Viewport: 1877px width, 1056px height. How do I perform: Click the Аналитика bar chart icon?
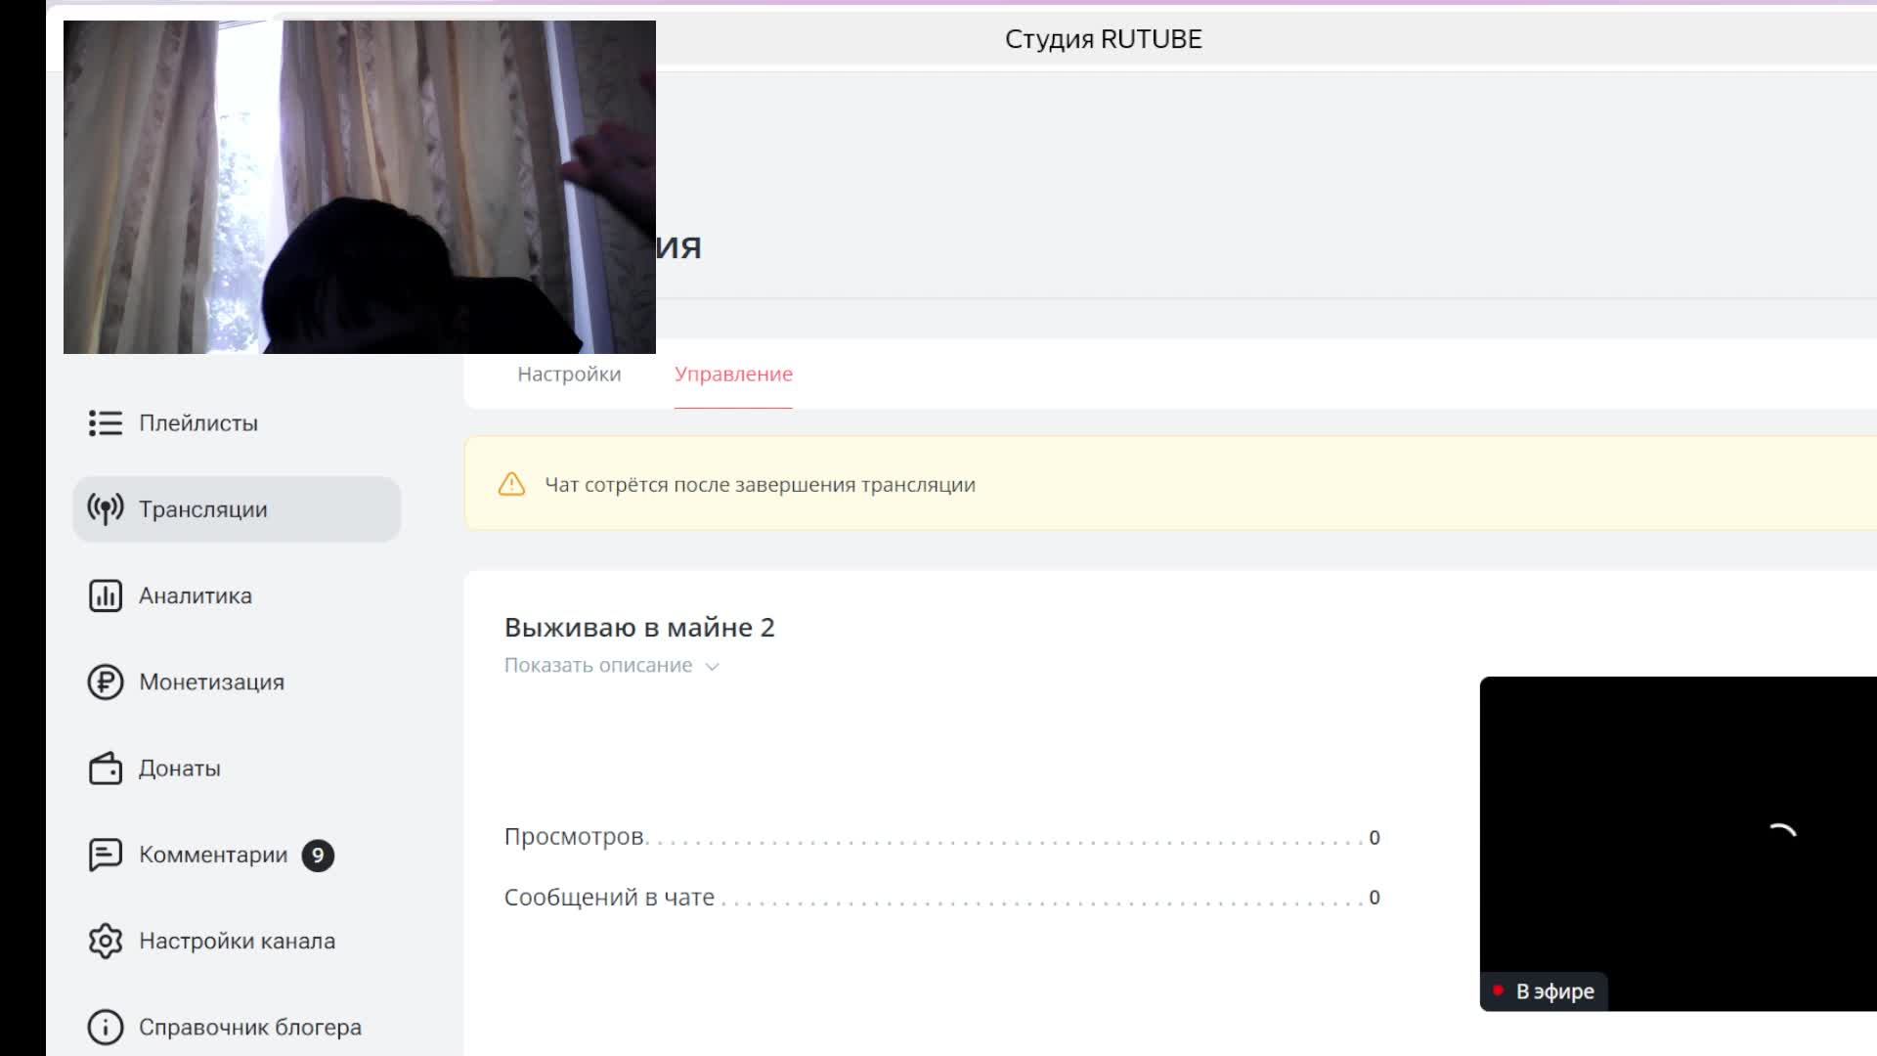(106, 595)
